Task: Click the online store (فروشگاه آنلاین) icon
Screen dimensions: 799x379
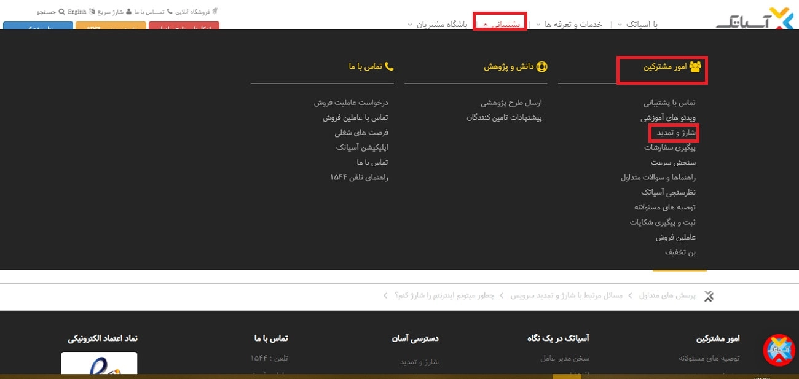Action: click(x=215, y=10)
